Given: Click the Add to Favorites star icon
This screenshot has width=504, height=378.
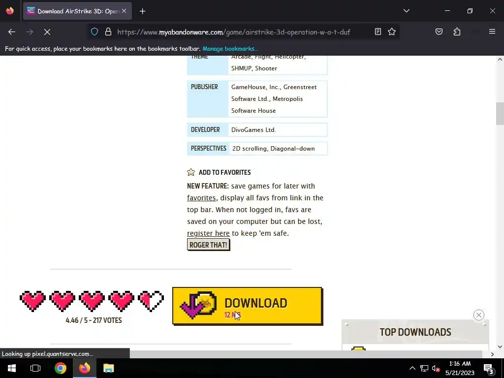Looking at the screenshot, I should click(x=191, y=172).
